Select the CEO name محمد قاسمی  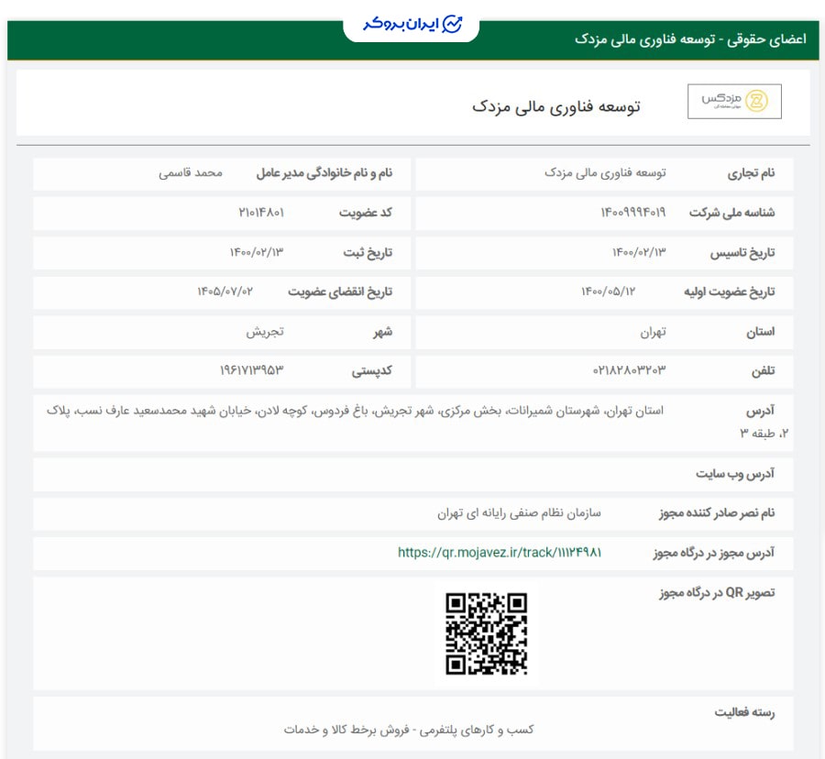pyautogui.click(x=191, y=172)
